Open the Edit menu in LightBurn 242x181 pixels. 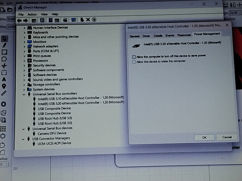(x=9, y=3)
